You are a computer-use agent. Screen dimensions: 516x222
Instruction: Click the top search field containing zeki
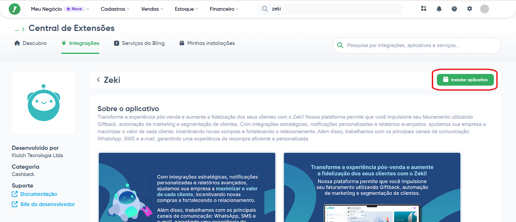click(x=330, y=9)
